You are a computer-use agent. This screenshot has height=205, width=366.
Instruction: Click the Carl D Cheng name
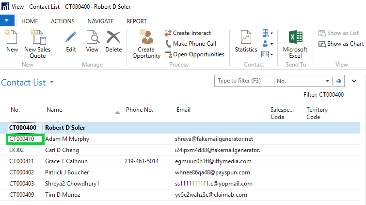click(62, 150)
